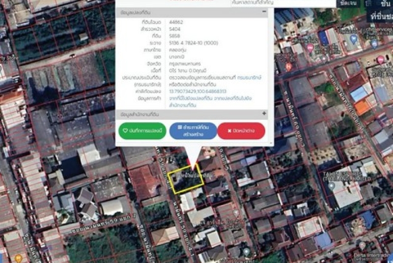Click the survey page value 5404
The height and width of the screenshot is (263, 393).
pyautogui.click(x=175, y=29)
